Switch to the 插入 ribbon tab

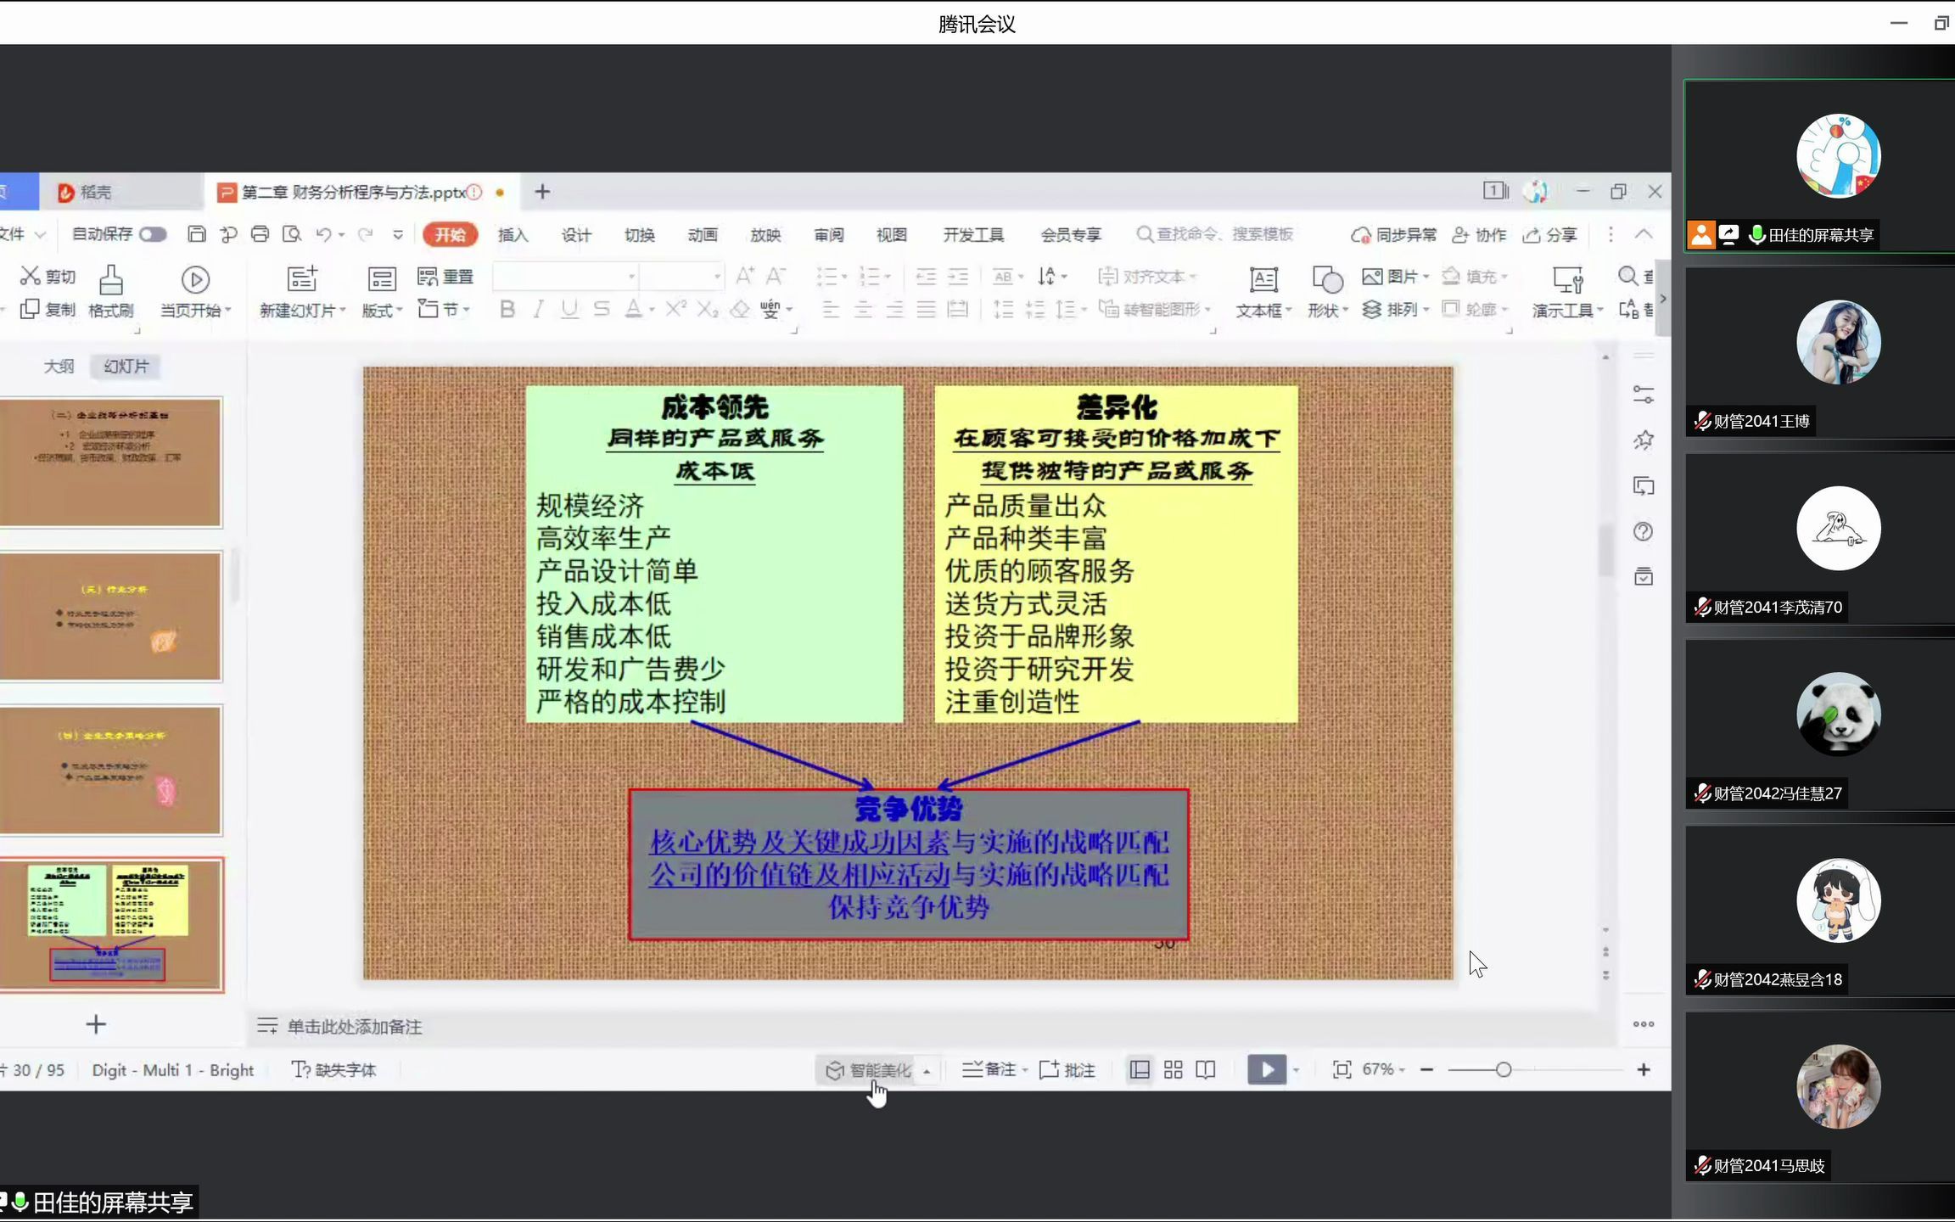click(512, 234)
